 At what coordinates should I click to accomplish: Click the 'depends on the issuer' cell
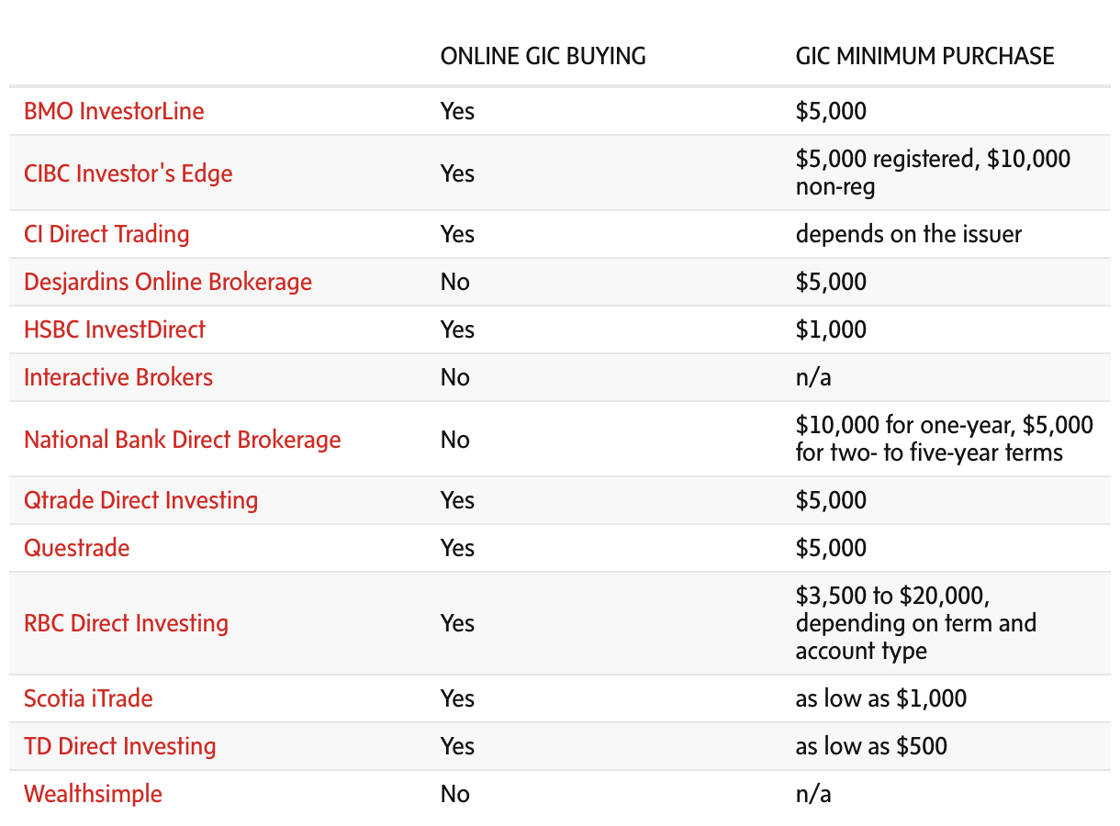click(908, 234)
